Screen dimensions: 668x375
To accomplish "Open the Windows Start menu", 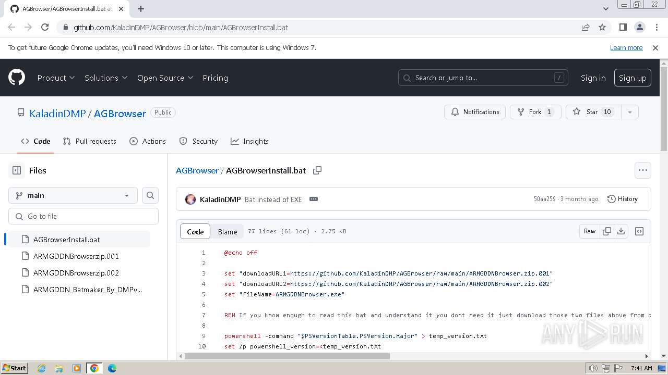I will (14, 368).
